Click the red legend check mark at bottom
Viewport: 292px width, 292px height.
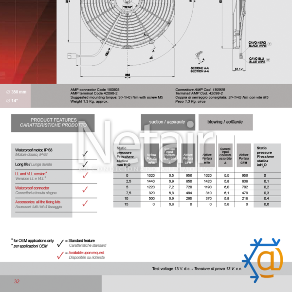60,255
